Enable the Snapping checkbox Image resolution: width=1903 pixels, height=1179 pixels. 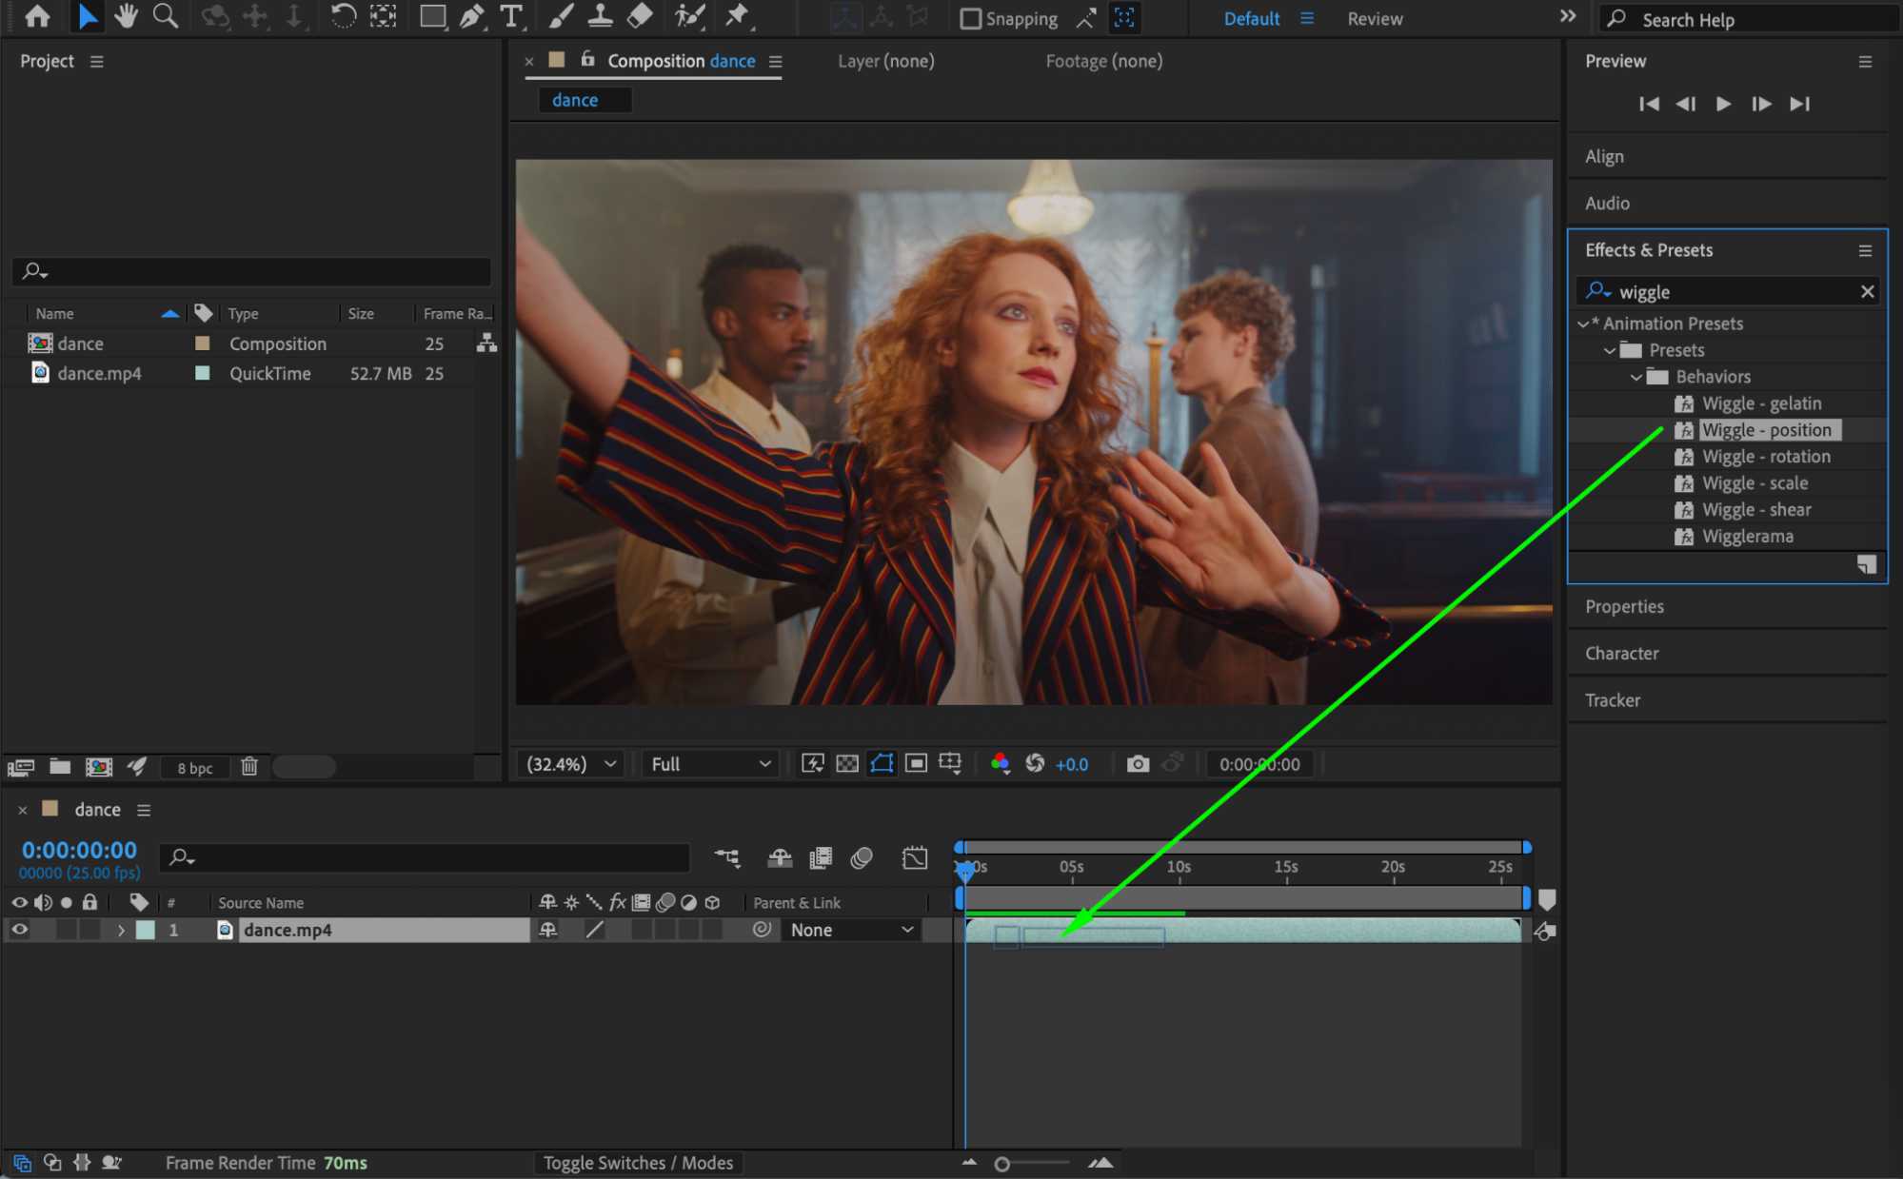tap(970, 18)
